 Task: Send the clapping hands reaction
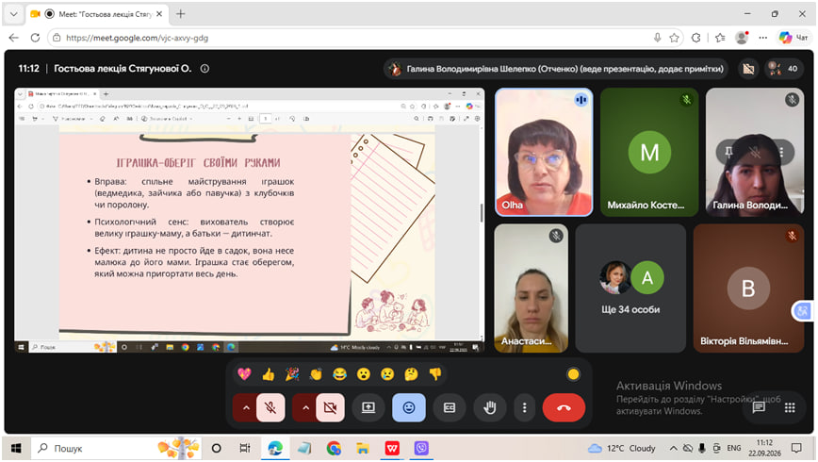tap(316, 374)
